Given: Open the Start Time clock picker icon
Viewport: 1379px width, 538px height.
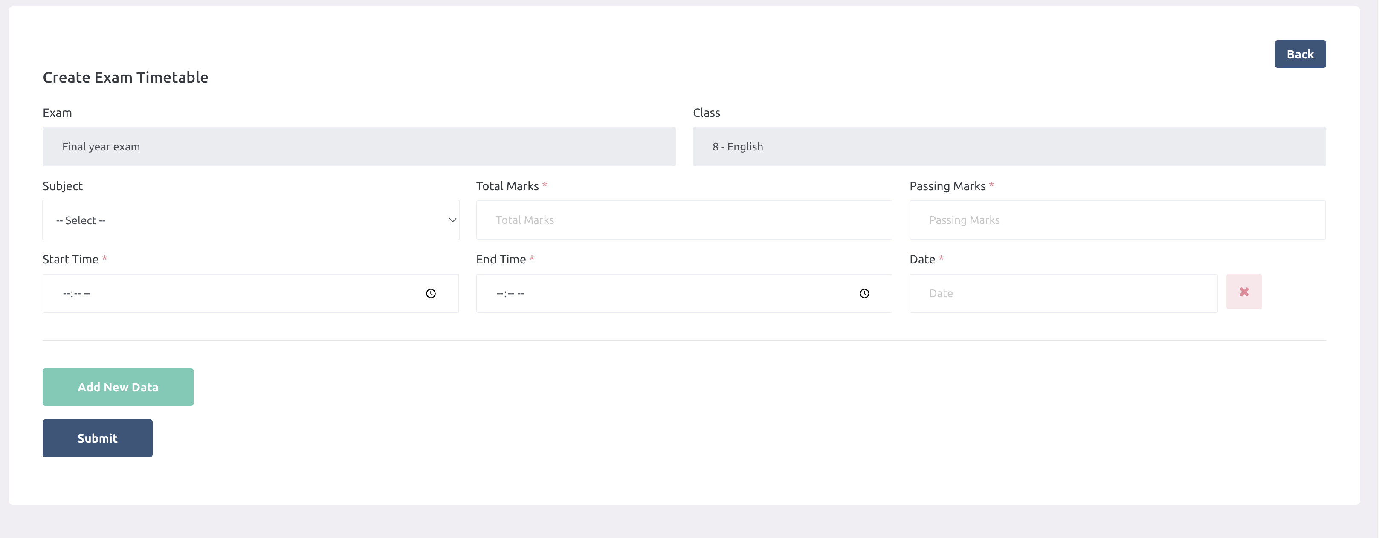Looking at the screenshot, I should coord(432,293).
